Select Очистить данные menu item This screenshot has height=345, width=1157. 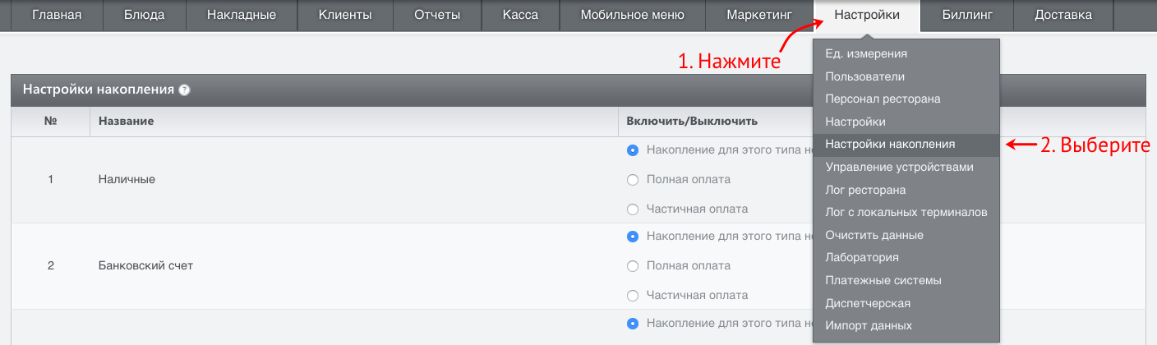(906, 235)
